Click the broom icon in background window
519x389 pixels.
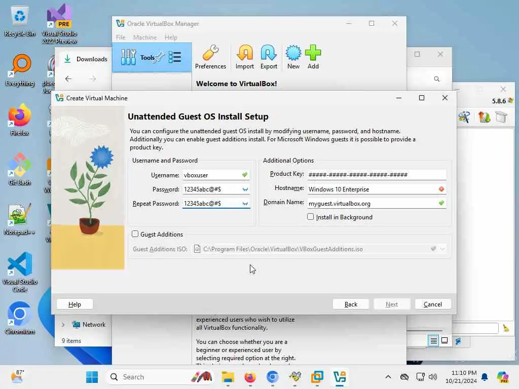pos(506,328)
